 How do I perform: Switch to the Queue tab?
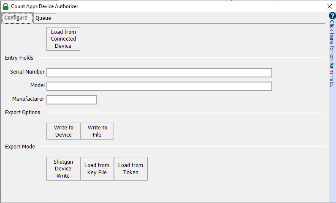point(43,18)
